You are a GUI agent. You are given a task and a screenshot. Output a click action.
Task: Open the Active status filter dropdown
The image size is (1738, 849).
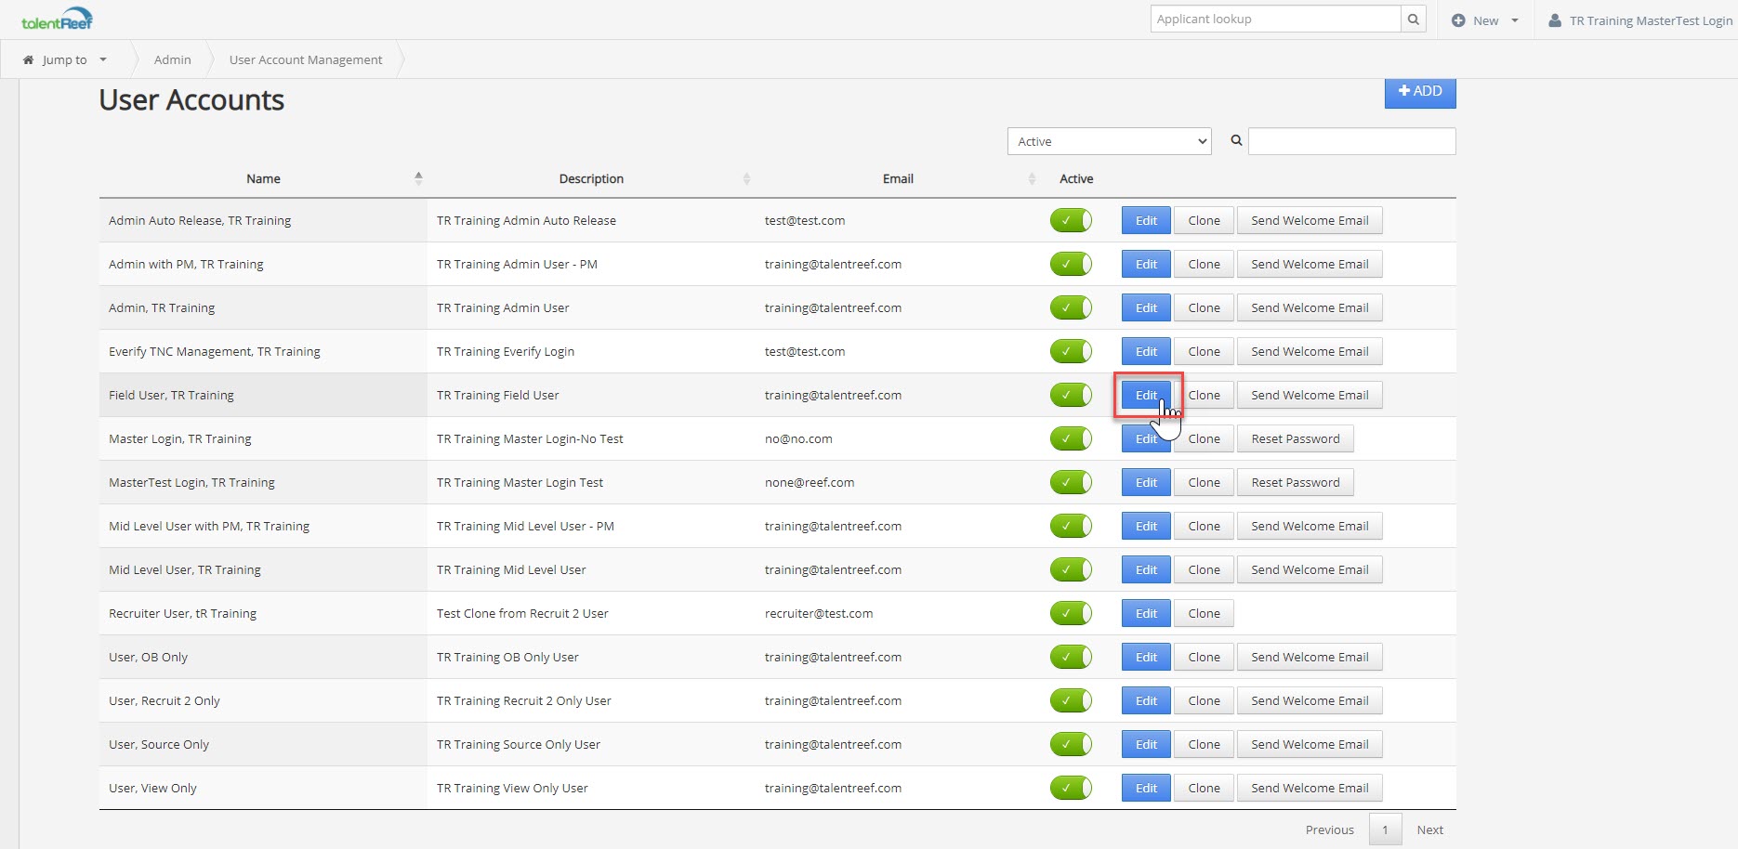pos(1109,141)
